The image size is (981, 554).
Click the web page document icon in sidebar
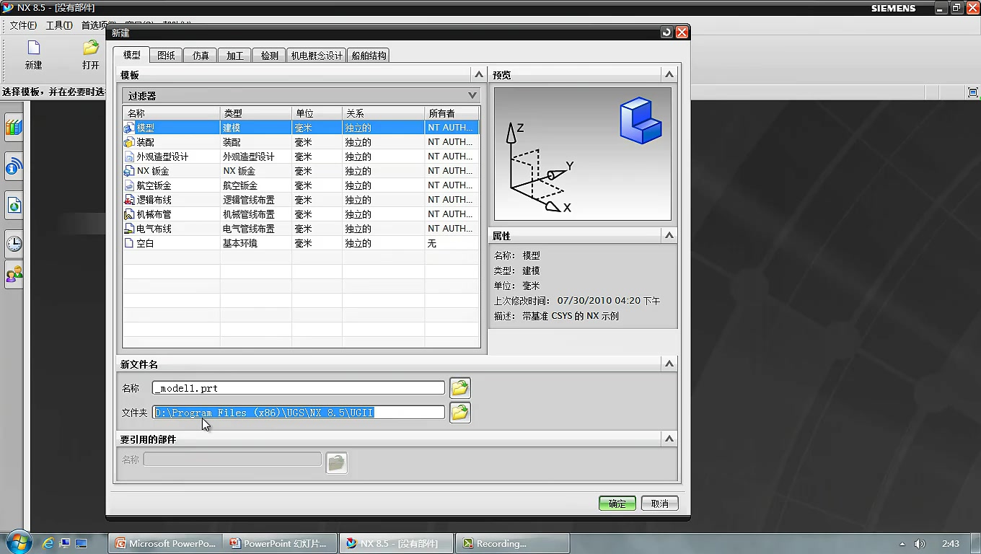click(x=14, y=205)
